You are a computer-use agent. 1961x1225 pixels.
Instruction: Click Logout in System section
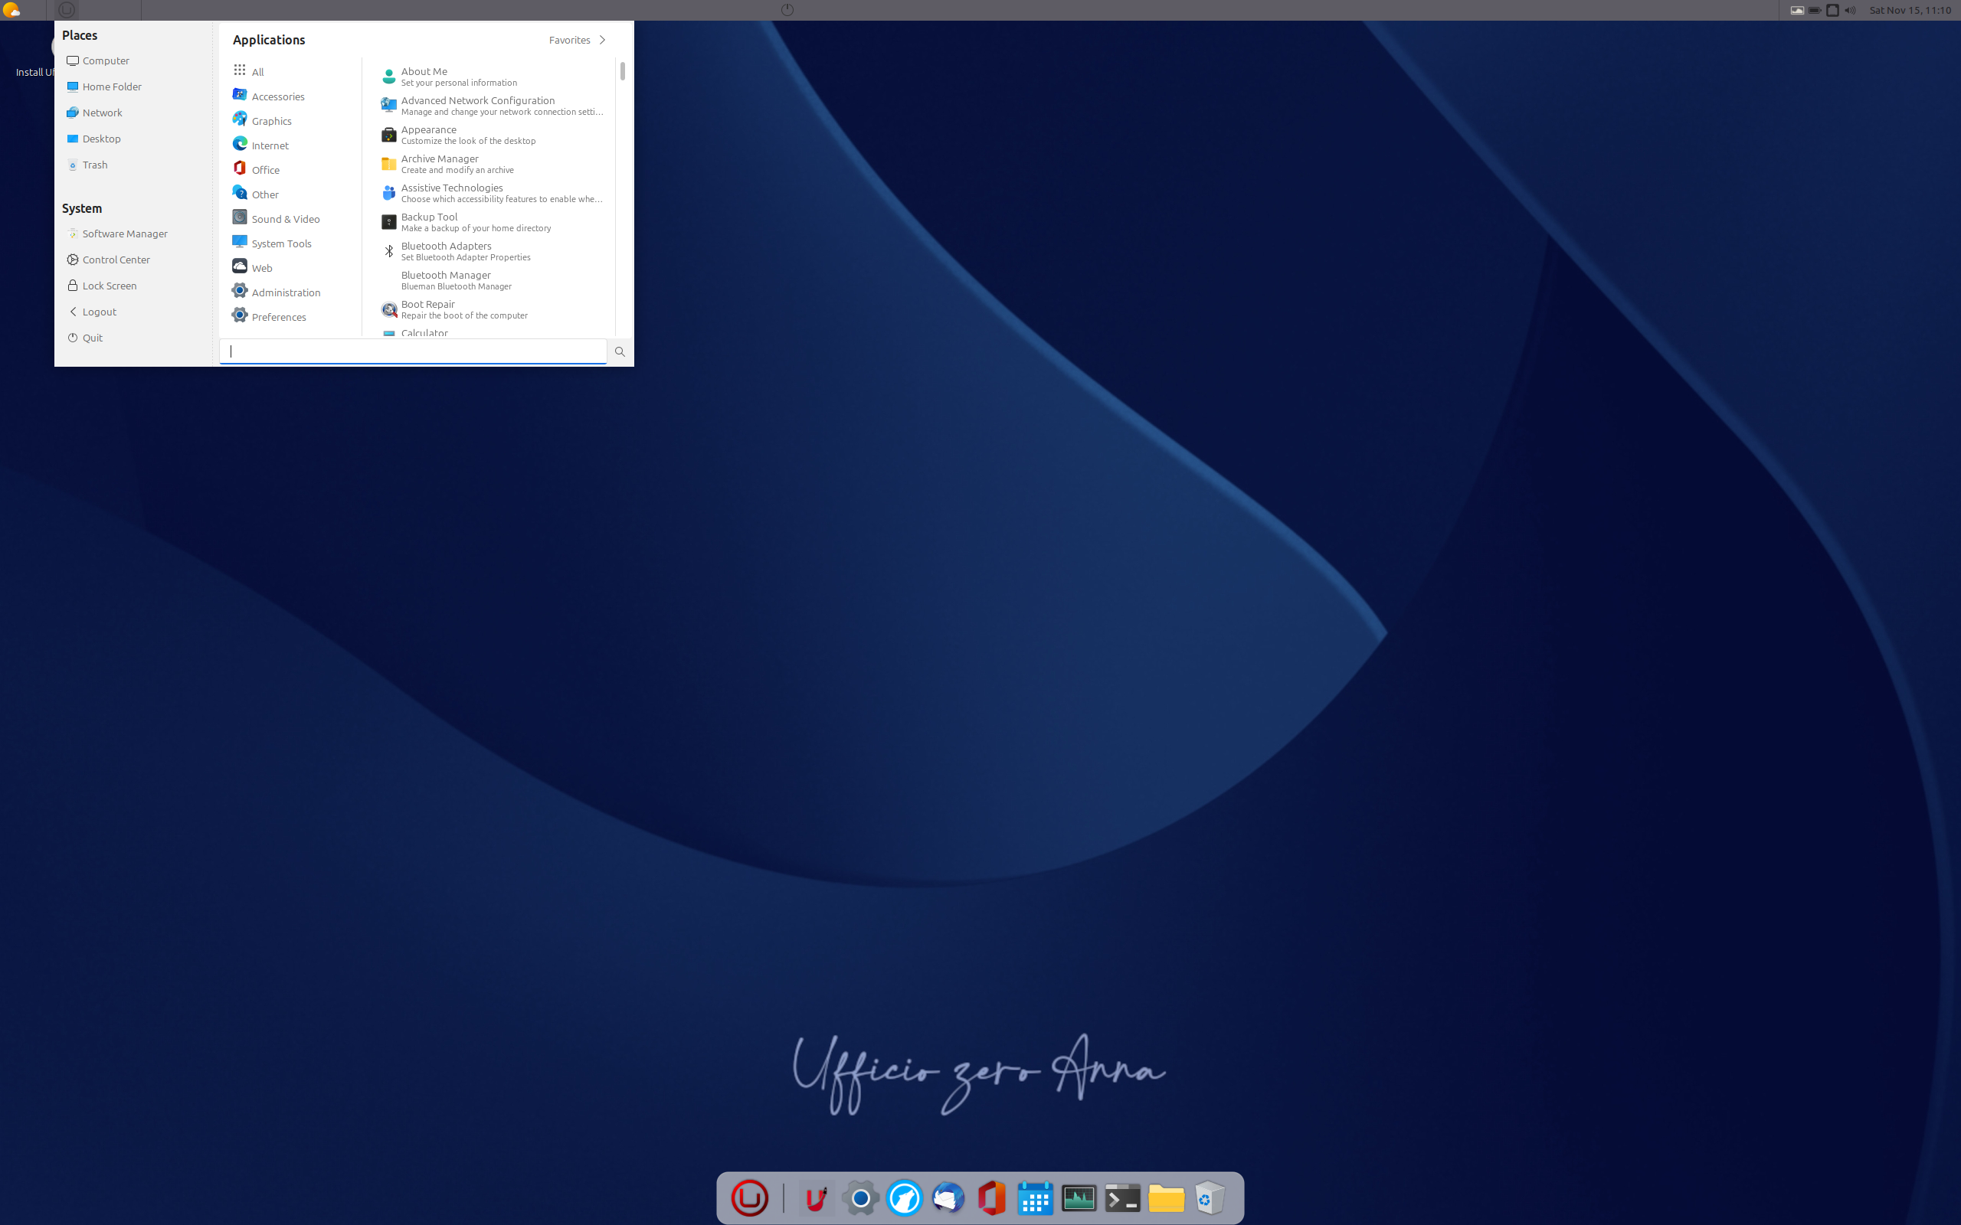point(133,311)
